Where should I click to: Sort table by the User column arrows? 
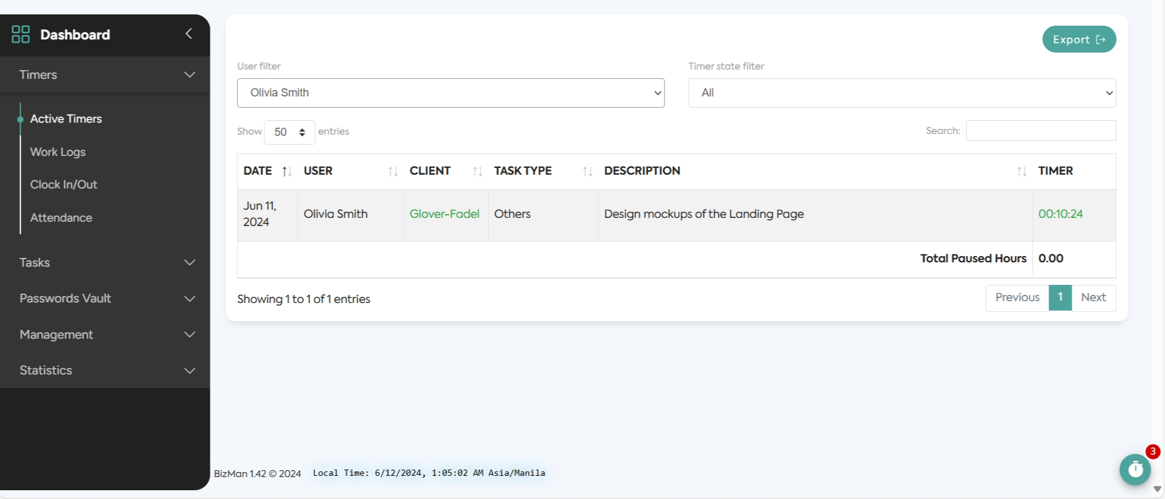tap(393, 172)
